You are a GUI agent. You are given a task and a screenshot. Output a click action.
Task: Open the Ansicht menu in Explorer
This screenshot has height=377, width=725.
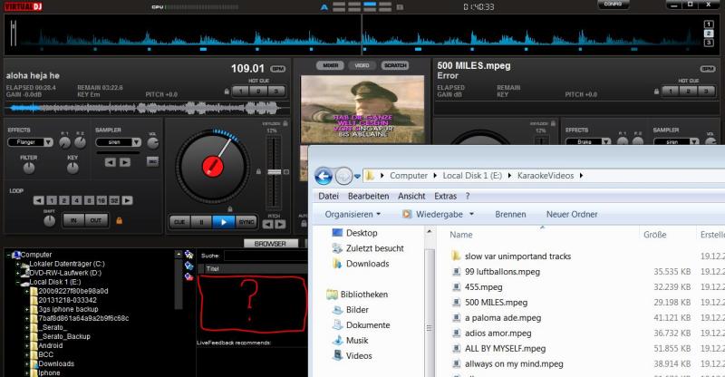411,196
